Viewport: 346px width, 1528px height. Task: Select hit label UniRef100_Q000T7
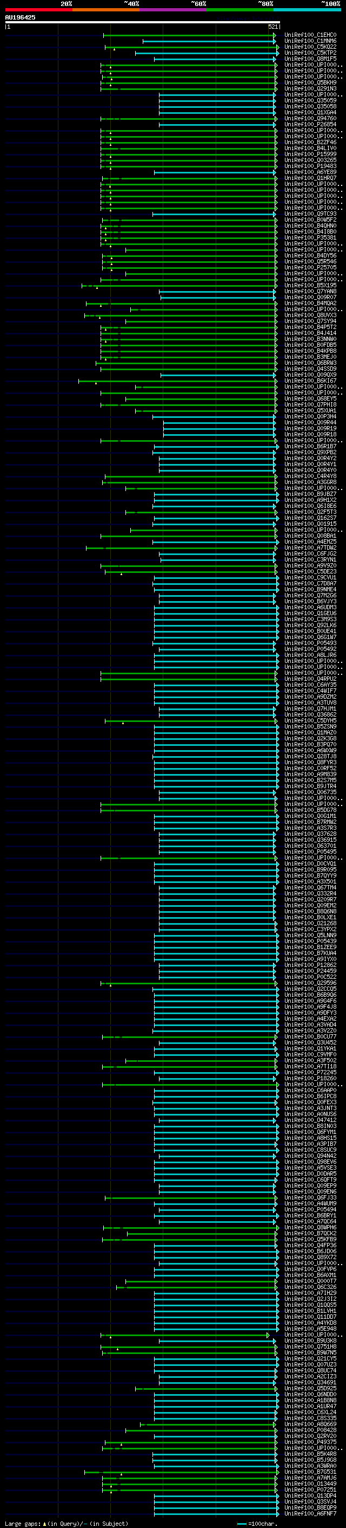coord(310,1281)
